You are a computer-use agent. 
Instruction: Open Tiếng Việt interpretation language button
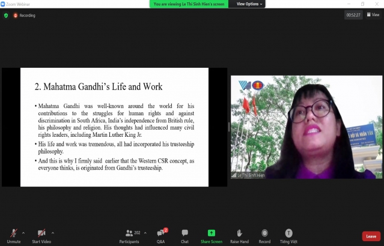[x=288, y=236]
